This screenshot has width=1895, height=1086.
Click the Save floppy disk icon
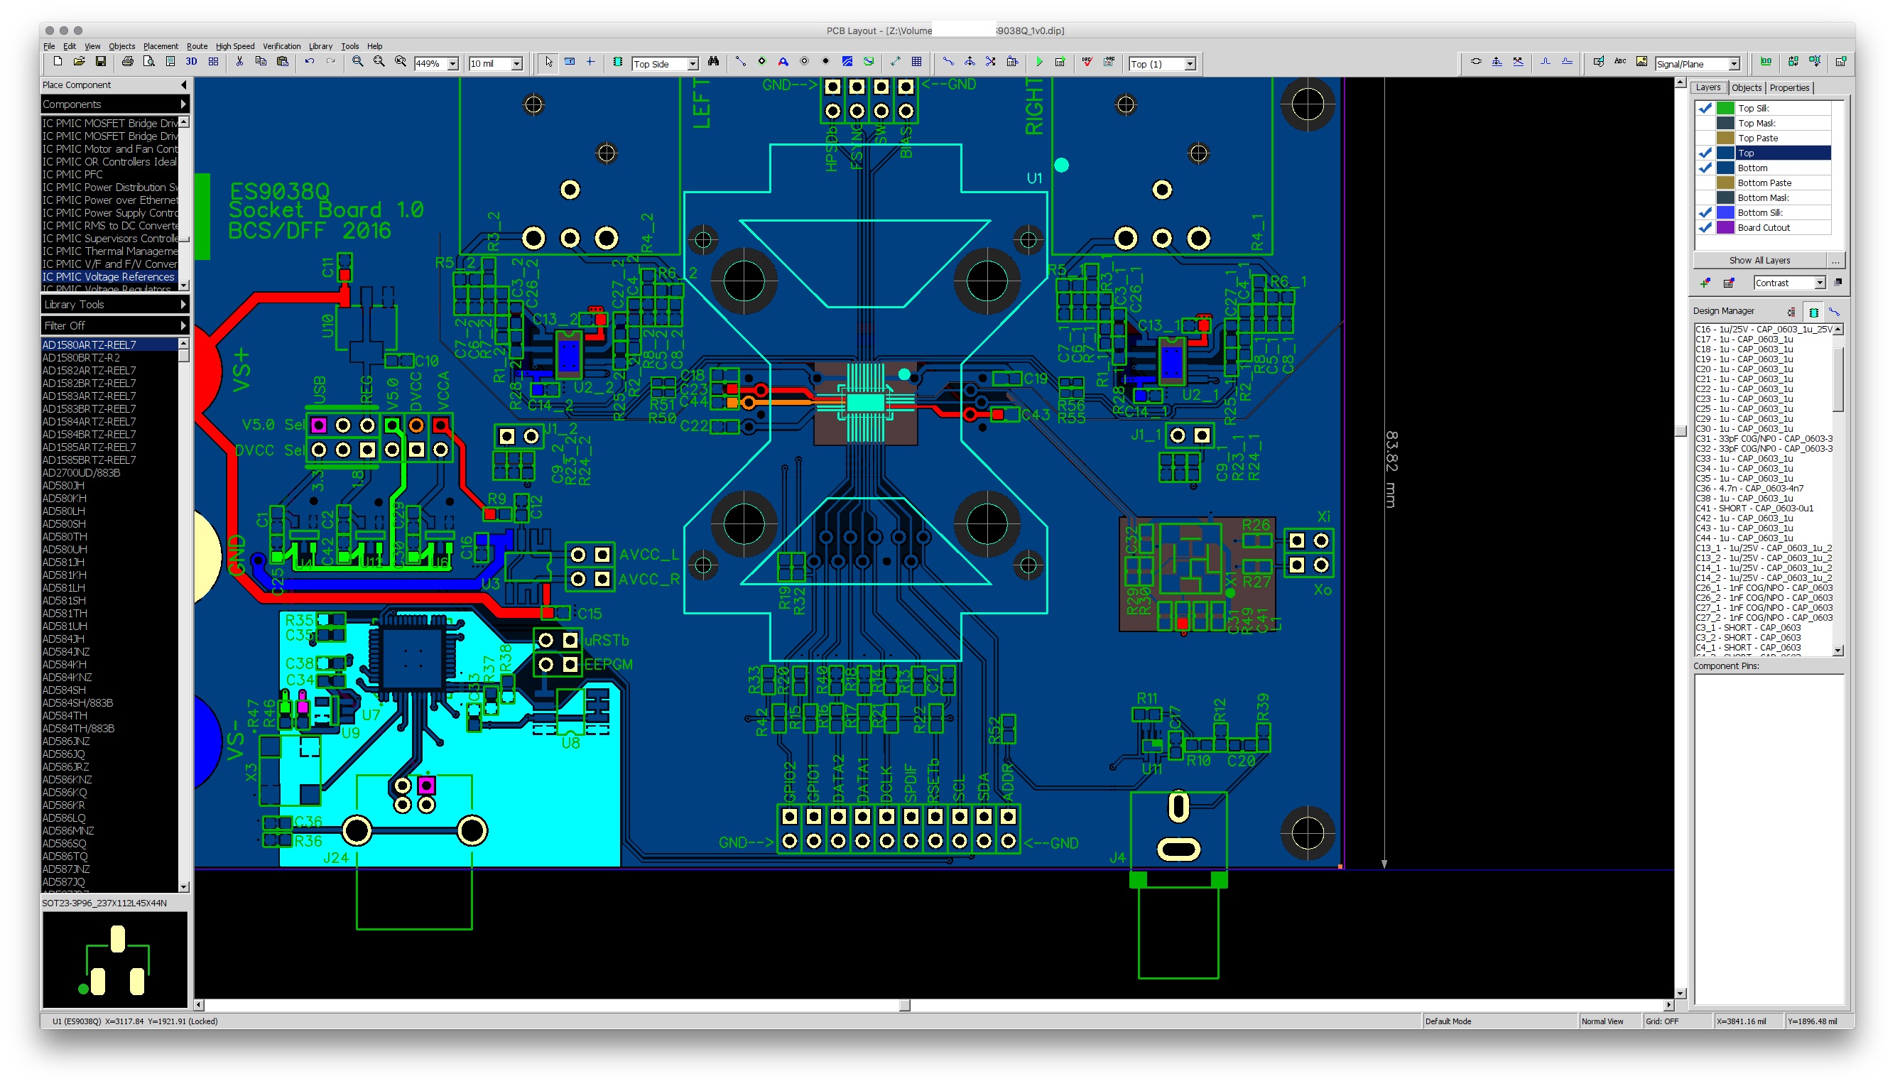(101, 63)
